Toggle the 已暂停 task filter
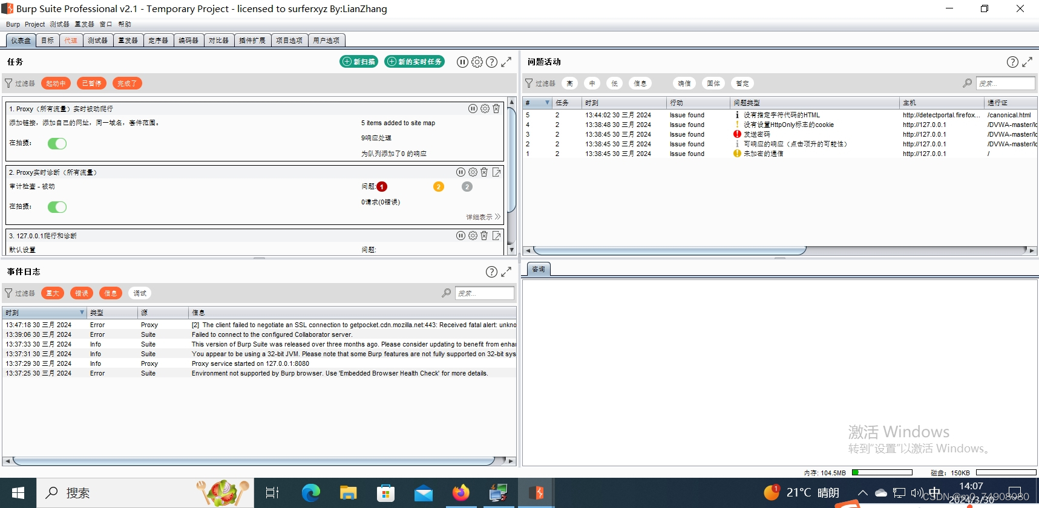Screen dimensions: 1039x508 pos(92,83)
